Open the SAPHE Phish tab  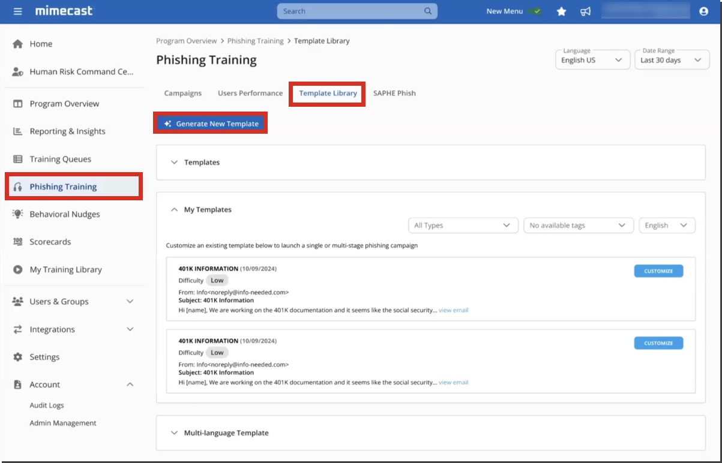coord(394,93)
